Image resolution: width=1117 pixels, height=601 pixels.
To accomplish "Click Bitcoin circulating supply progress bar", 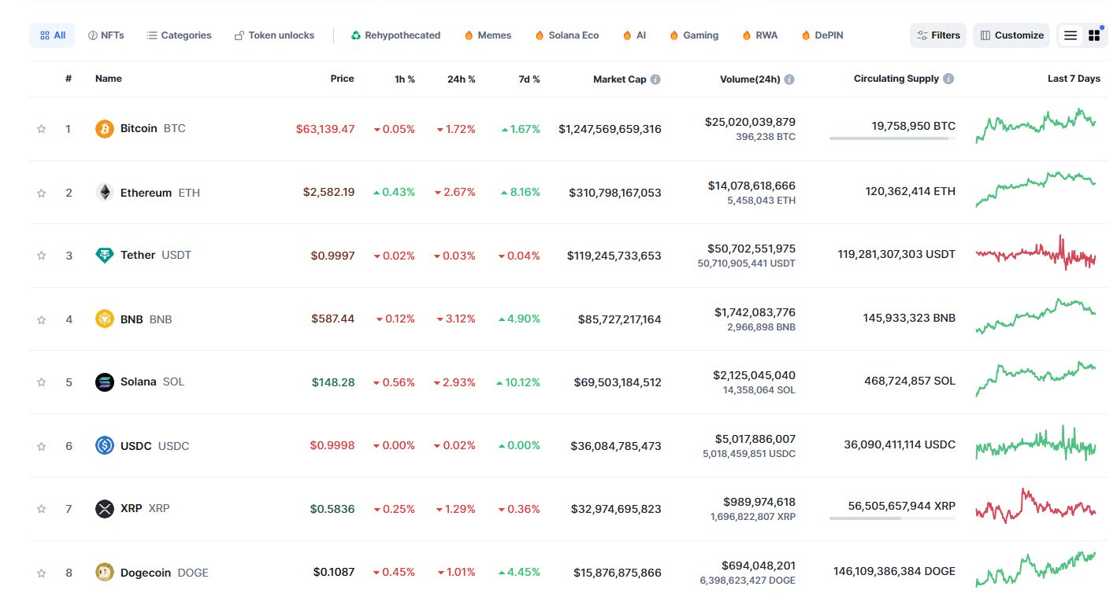I will pos(892,138).
